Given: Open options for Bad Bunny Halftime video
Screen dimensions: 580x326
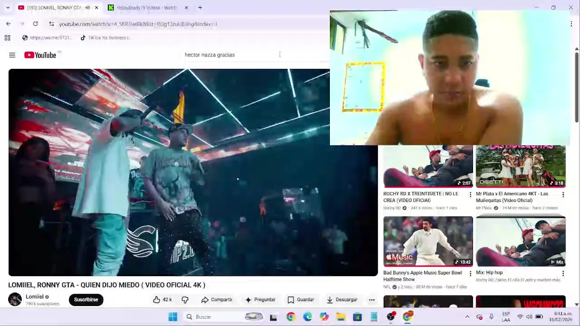Looking at the screenshot, I should click(x=470, y=273).
